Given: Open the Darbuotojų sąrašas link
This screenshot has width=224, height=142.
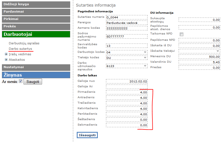Looking at the screenshot, I should (x=24, y=43).
